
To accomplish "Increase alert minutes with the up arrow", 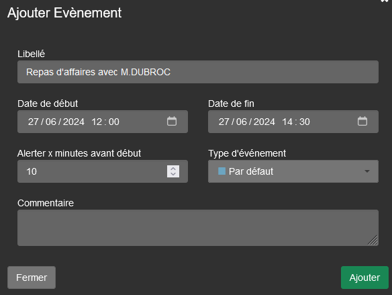I will [173, 169].
